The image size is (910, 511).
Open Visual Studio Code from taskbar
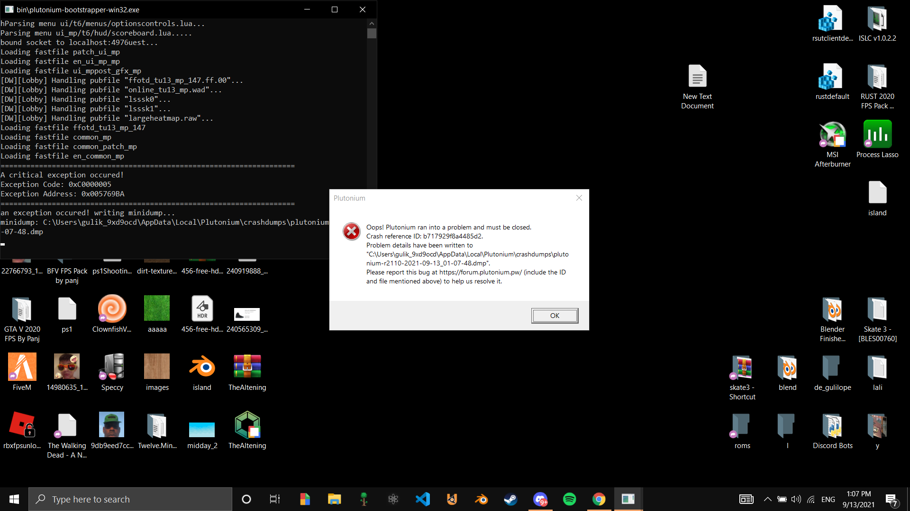[x=422, y=499]
